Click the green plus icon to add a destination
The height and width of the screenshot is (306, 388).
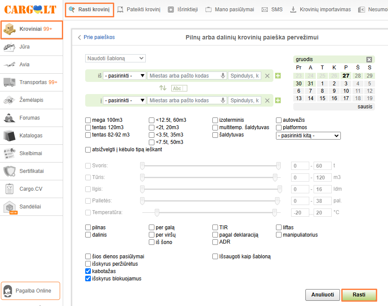click(x=278, y=101)
